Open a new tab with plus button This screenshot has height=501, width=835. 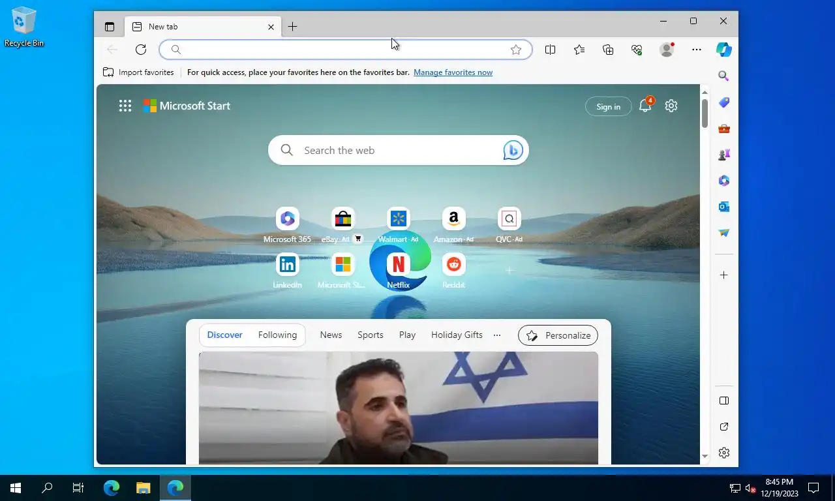[293, 27]
